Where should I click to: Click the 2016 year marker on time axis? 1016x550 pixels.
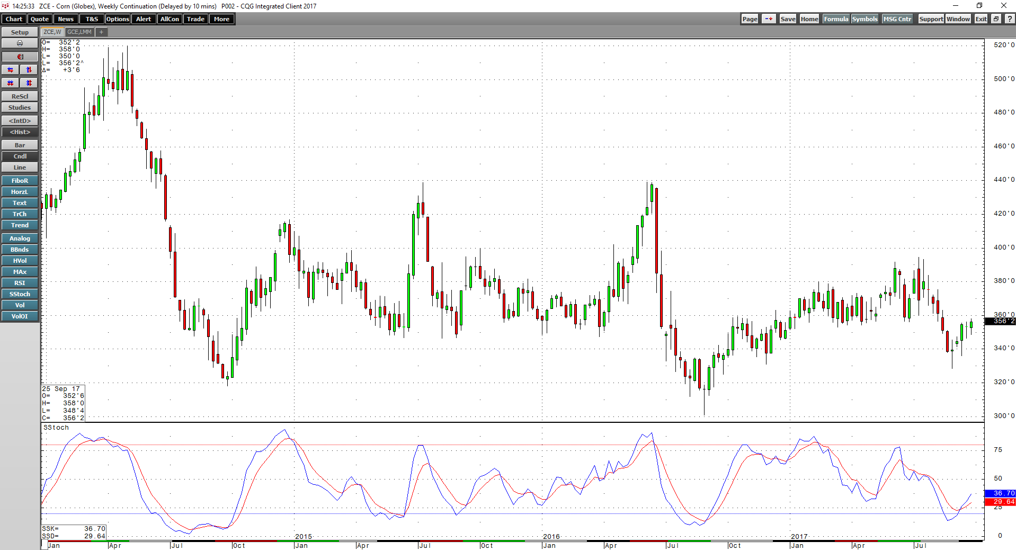pos(551,537)
